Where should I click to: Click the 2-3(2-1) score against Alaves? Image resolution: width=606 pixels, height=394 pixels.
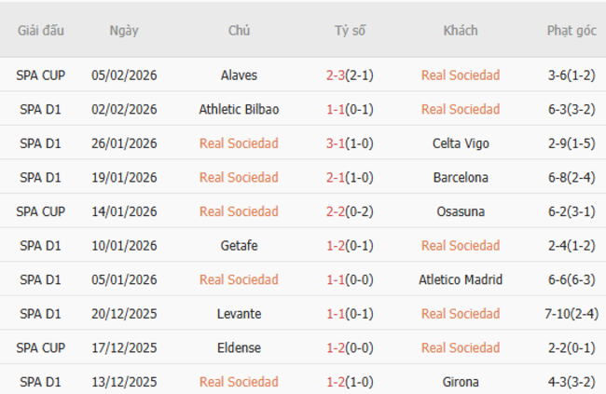point(351,75)
